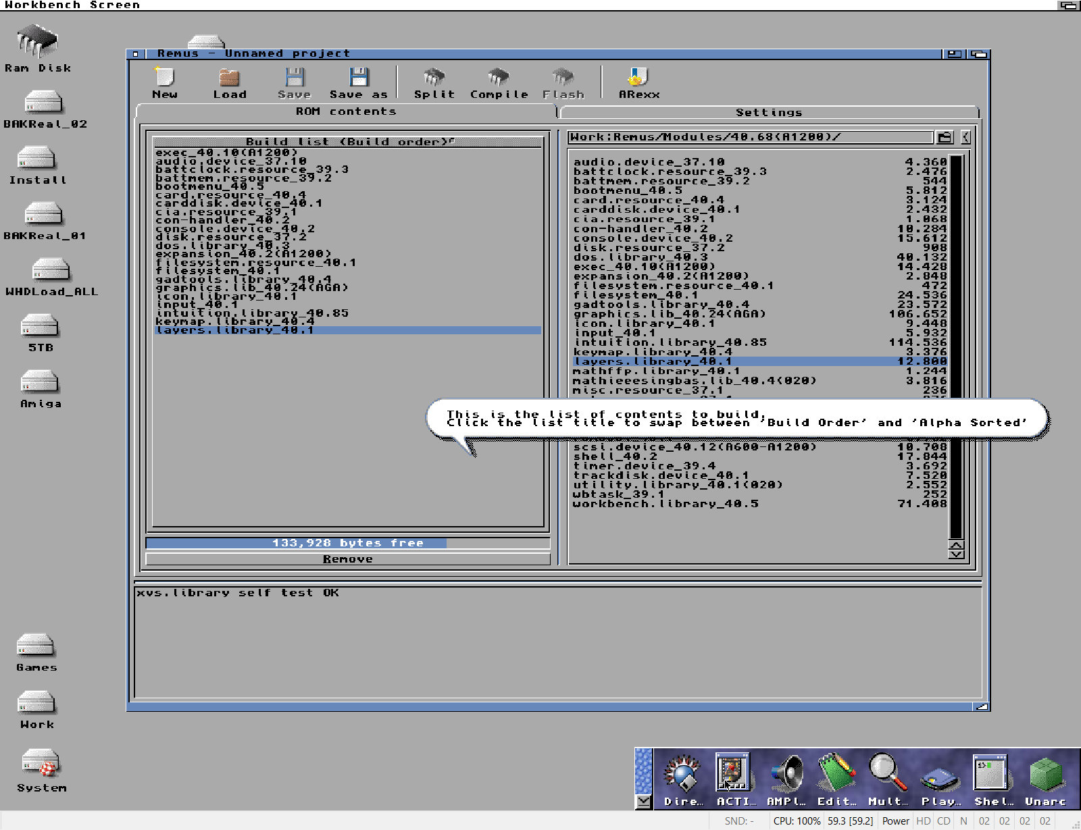Select exec_40.10(A1200) in the build list
This screenshot has height=830, width=1081.
[x=348, y=153]
